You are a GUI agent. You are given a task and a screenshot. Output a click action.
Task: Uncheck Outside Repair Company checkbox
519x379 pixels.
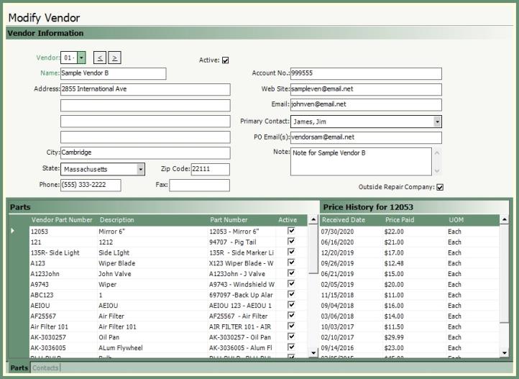[440, 188]
